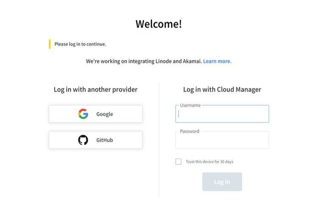Viewport: 322px width, 201px height.
Task: Click the 'Log in with another provider' heading
Action: 95,89
